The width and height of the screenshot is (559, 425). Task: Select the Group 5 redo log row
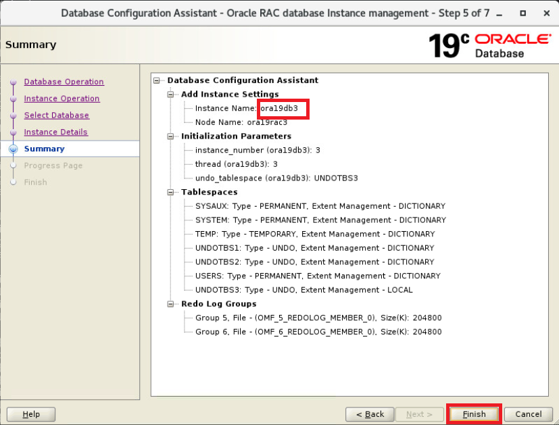[318, 318]
